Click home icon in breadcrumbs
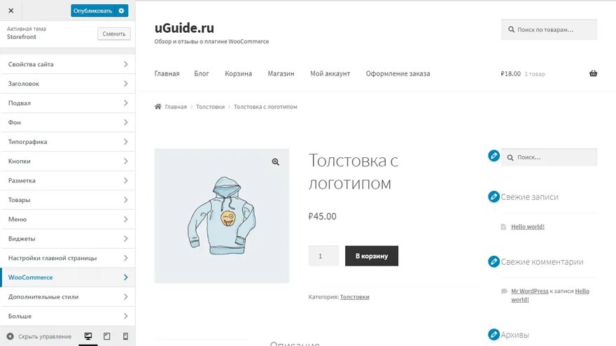Viewport: 616px width, 346px height. (158, 106)
